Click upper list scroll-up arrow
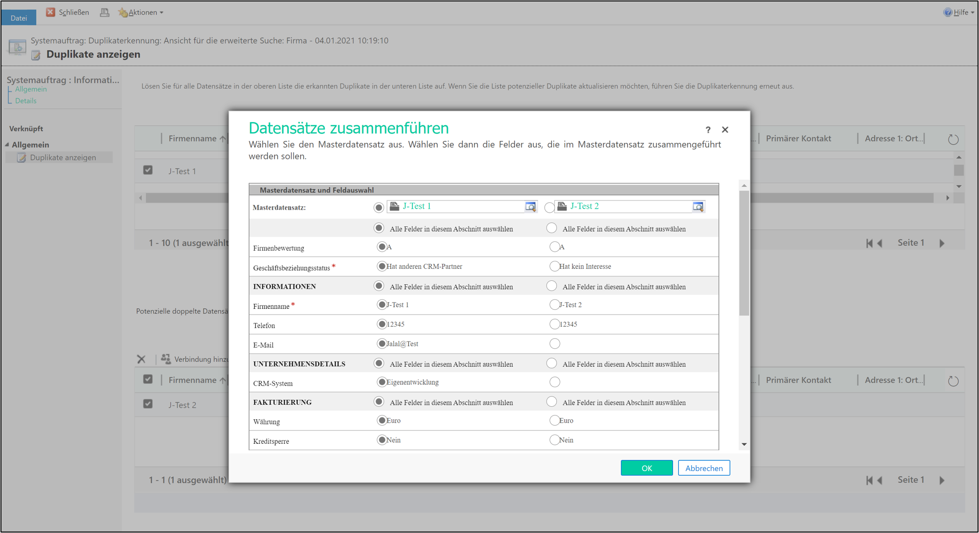 point(959,158)
